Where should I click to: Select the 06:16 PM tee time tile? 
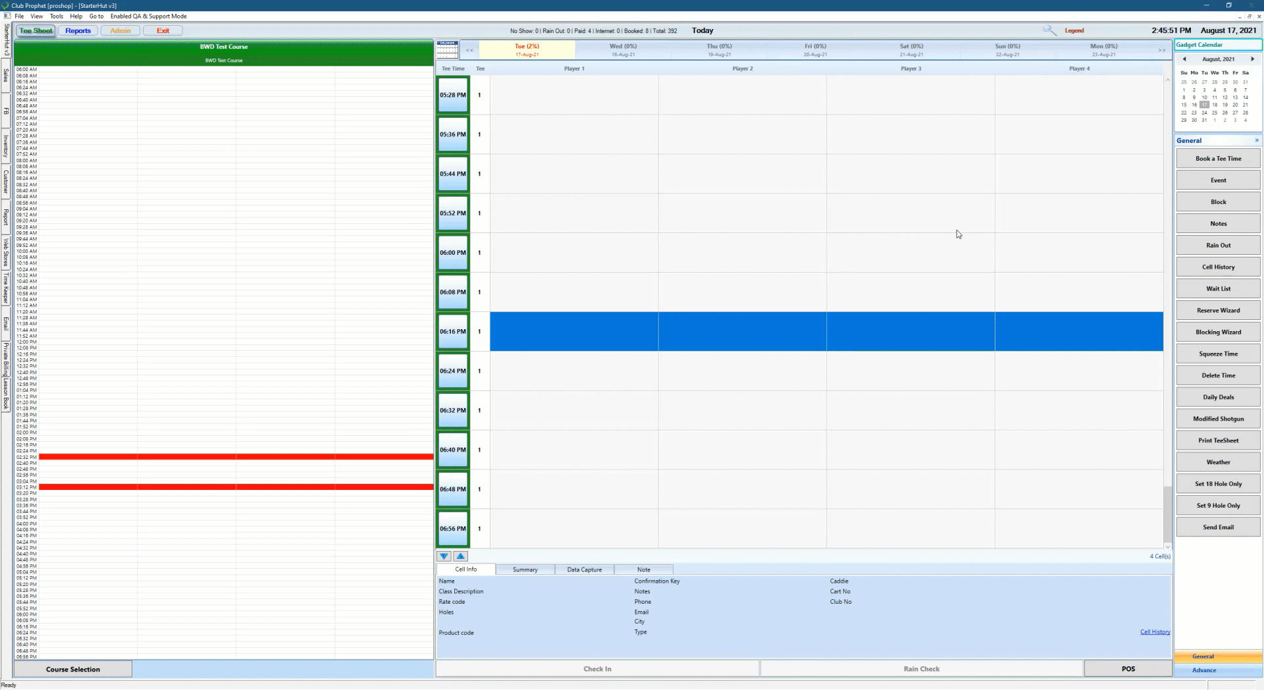point(453,332)
